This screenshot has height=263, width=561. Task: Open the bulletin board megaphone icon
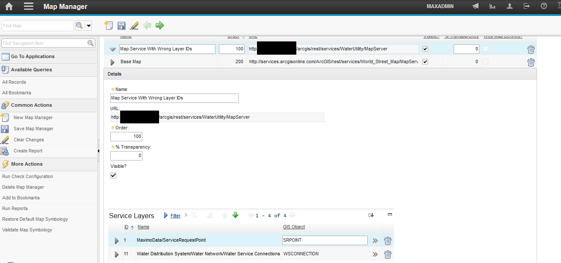coord(475,6)
